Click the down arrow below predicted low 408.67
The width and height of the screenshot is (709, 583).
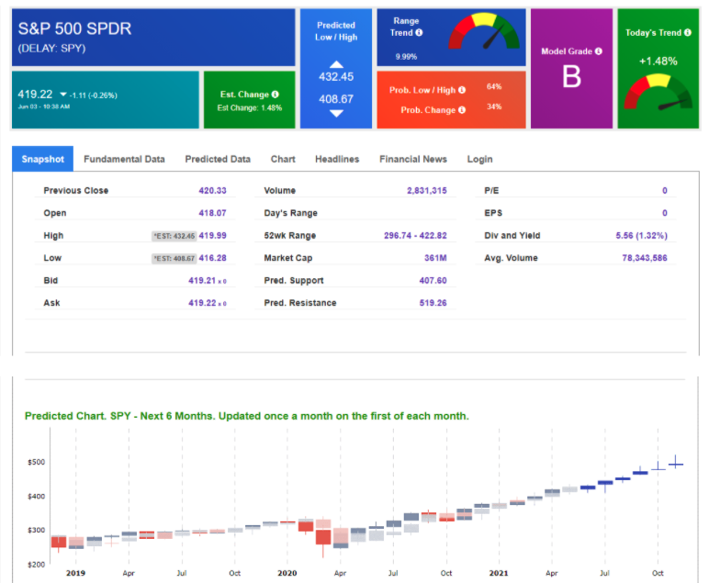(x=336, y=114)
